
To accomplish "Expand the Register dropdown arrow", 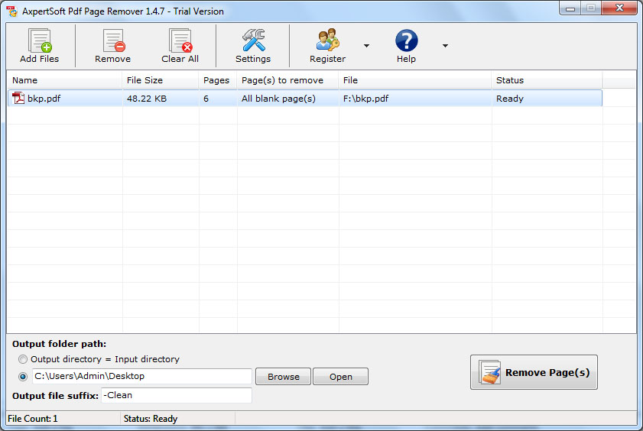I will (x=366, y=46).
